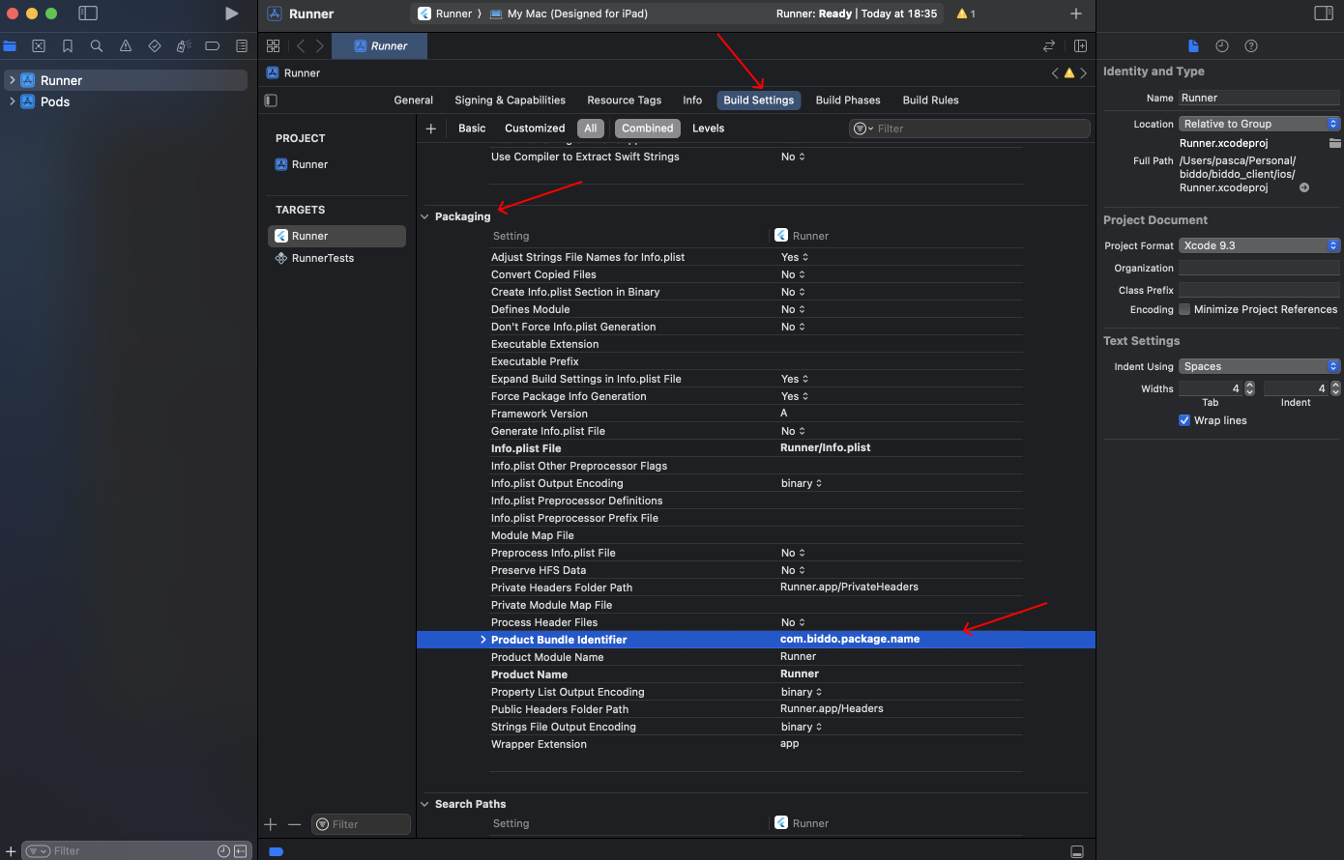Screen dimensions: 1344x860
Task: Select All settings filter
Action: (590, 128)
